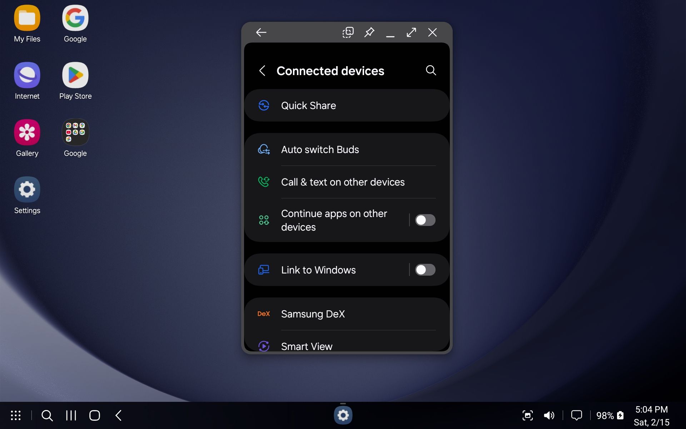Open the Settings app from desktop
Viewport: 686px width, 429px height.
tap(27, 189)
